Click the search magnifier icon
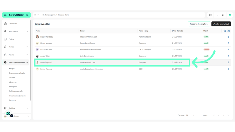Image resolution: width=235 pixels, height=132 pixels. click(35, 15)
